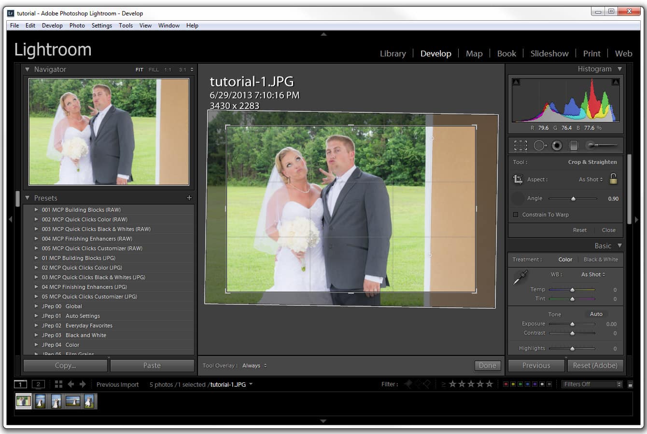Viewport: 647px width, 434px height.
Task: Open grid view from the filmstrip toolbar
Action: (x=58, y=384)
